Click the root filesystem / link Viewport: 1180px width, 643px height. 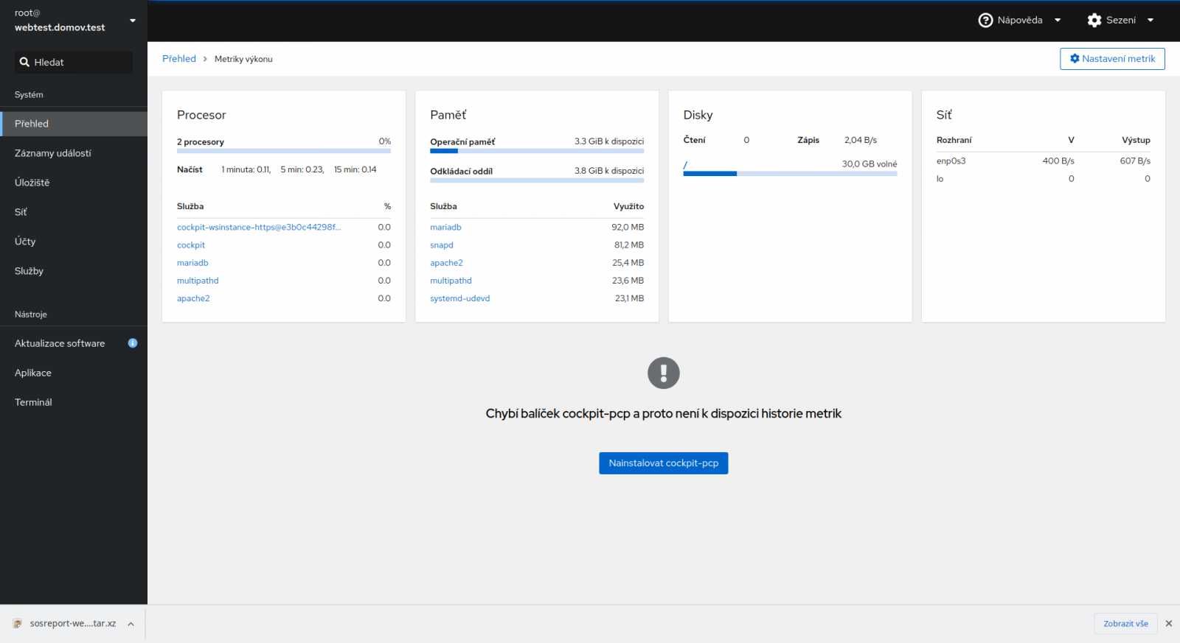tap(685, 165)
